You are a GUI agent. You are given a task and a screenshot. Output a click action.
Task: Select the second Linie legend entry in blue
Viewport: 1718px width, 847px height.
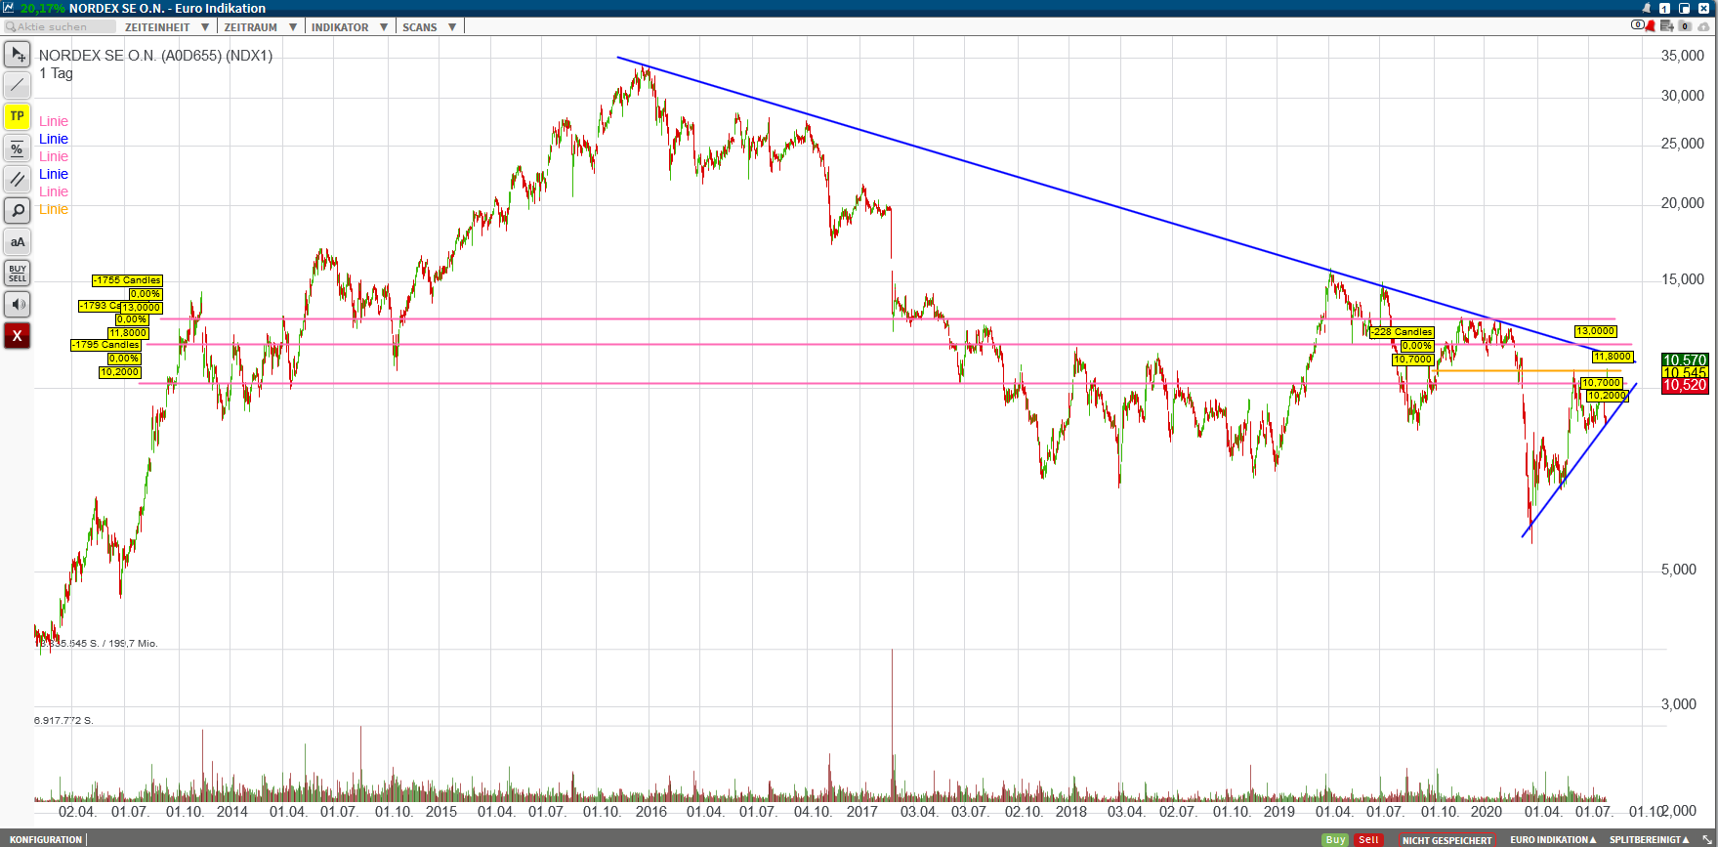(54, 139)
